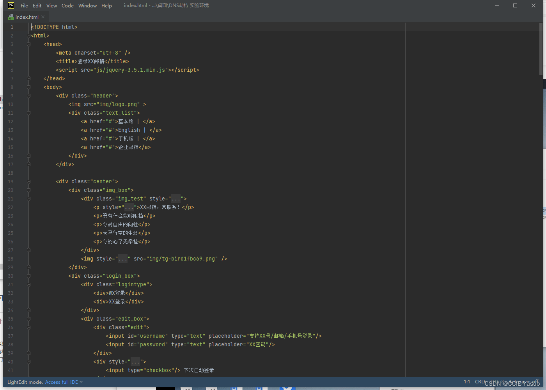Click line number 18 in the gutter
This screenshot has height=390, width=546.
11,173
